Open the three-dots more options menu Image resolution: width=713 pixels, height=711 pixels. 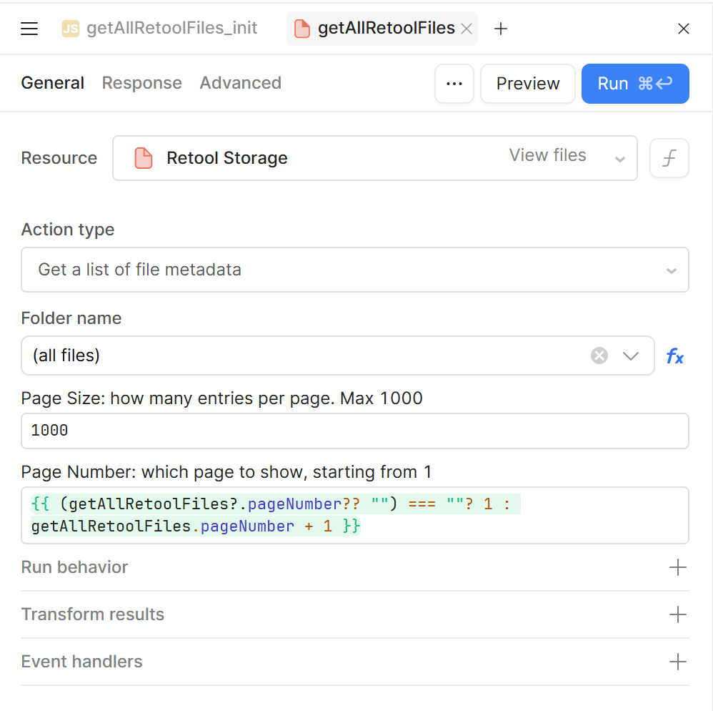pos(454,84)
